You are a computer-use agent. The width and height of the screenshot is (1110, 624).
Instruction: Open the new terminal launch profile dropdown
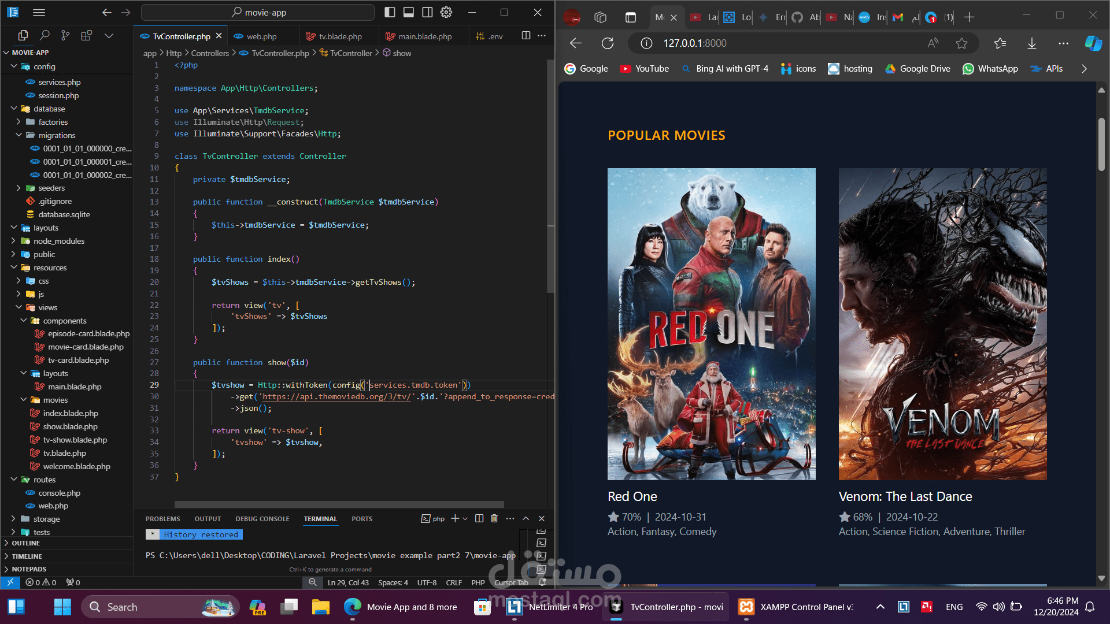(465, 519)
